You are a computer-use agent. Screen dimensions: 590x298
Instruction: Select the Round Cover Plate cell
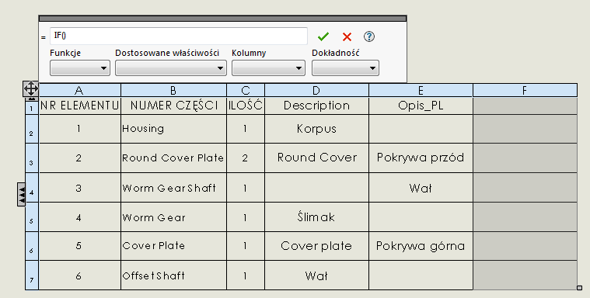pyautogui.click(x=173, y=158)
